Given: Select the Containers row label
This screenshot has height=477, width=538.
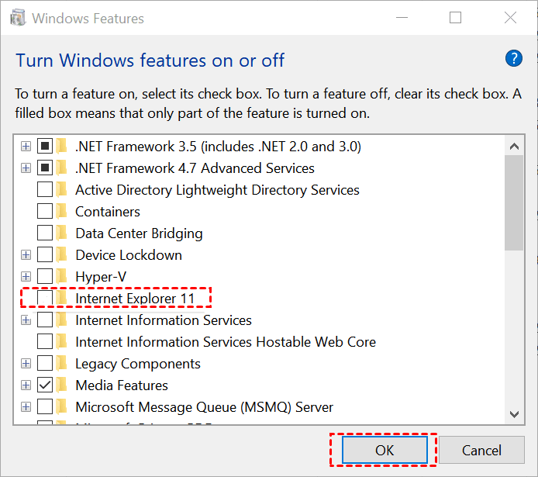Looking at the screenshot, I should click(x=108, y=212).
